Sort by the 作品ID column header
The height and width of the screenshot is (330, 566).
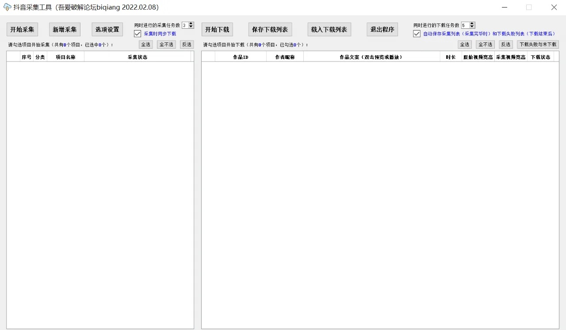point(241,57)
